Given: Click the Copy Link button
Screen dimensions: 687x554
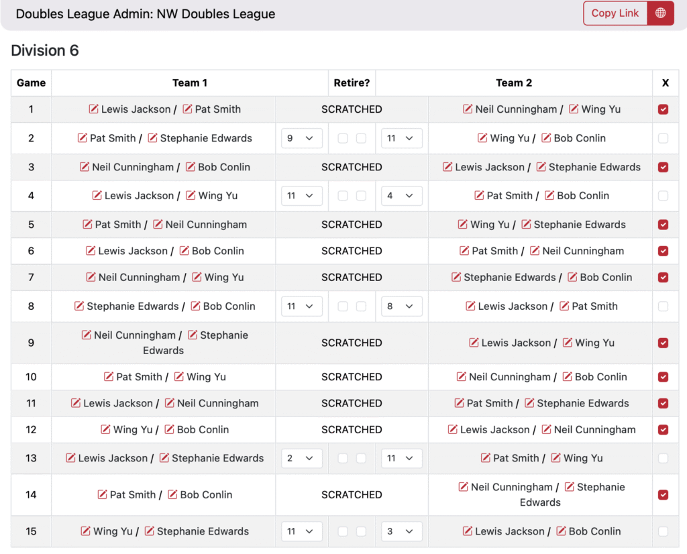Looking at the screenshot, I should coord(615,13).
